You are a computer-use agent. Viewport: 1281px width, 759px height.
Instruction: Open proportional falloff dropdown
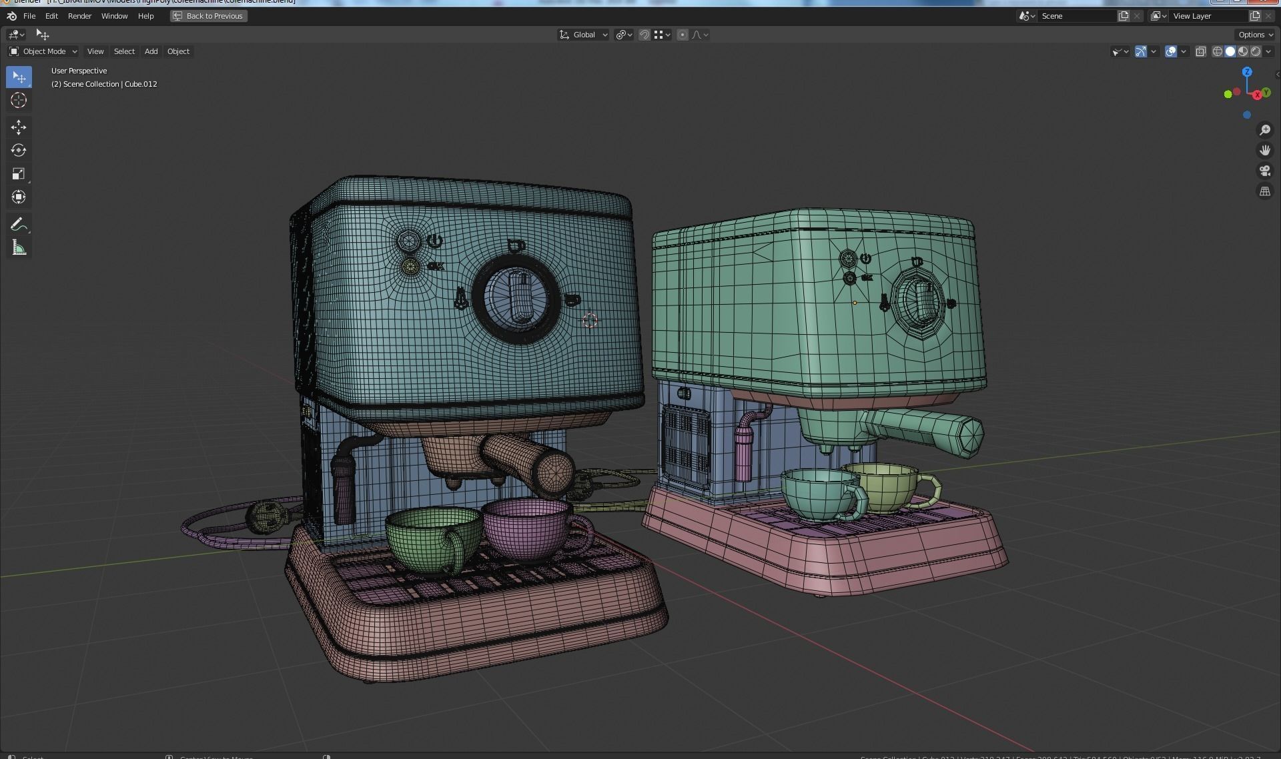pyautogui.click(x=700, y=35)
